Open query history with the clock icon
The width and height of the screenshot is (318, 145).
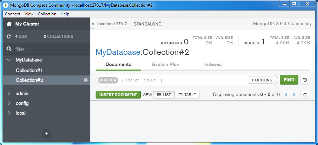coord(305,80)
